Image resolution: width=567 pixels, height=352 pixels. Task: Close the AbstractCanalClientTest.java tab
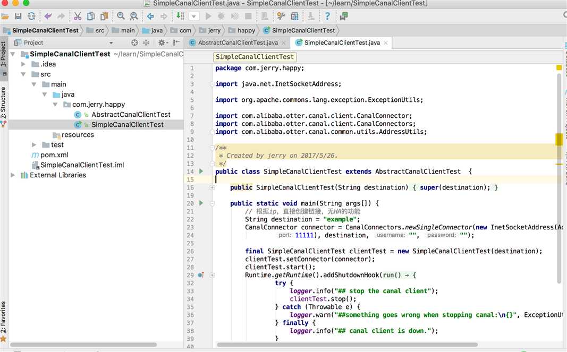pyautogui.click(x=284, y=43)
